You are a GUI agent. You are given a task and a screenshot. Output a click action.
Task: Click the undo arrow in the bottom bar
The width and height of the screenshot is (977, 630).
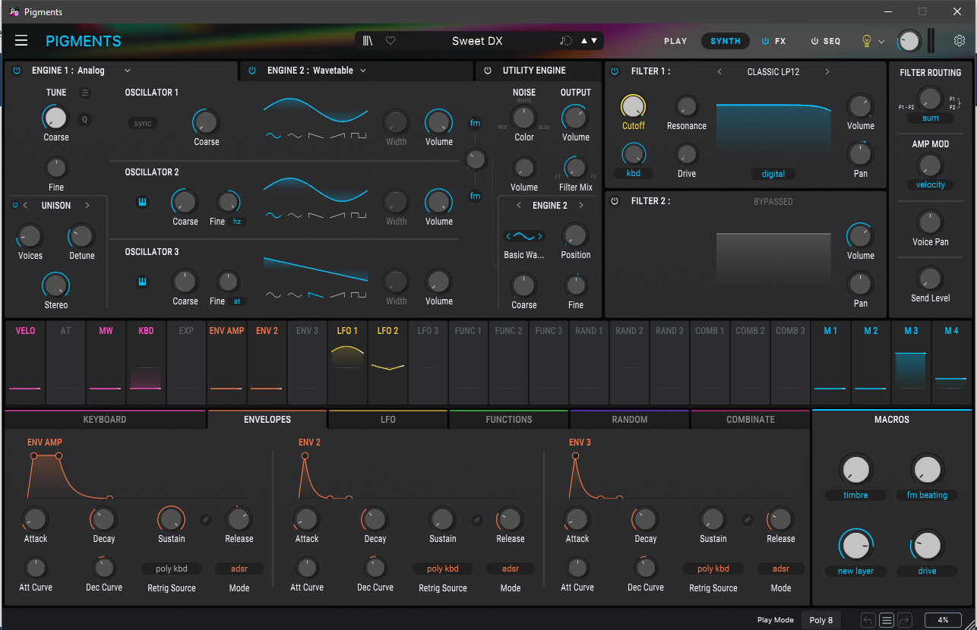pyautogui.click(x=868, y=620)
